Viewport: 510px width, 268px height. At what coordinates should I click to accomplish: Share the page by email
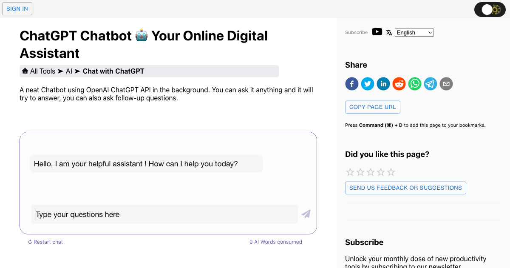(446, 84)
